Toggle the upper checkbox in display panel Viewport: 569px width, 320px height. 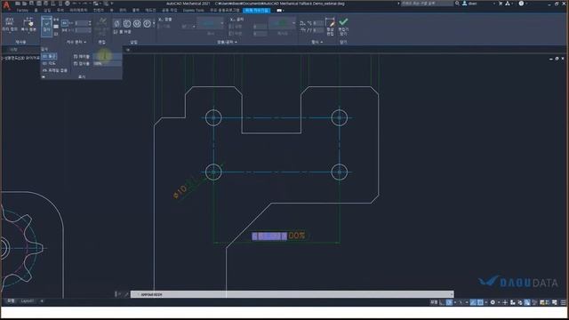pyautogui.click(x=76, y=56)
